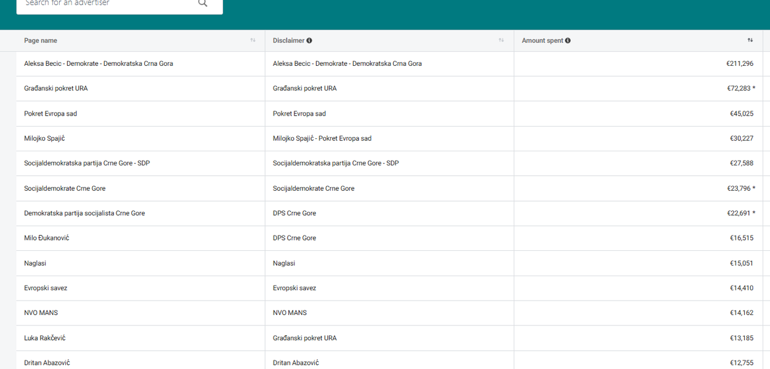Open Građanski pokret URA page name
This screenshot has height=369, width=770.
(x=56, y=89)
